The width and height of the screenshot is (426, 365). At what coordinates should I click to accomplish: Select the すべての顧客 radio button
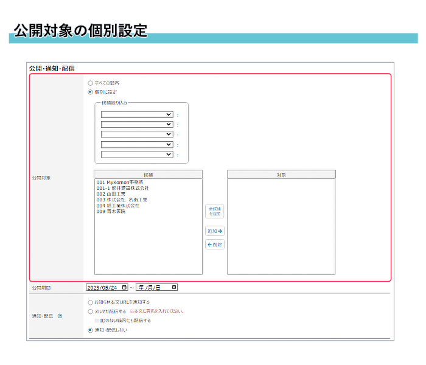[91, 83]
